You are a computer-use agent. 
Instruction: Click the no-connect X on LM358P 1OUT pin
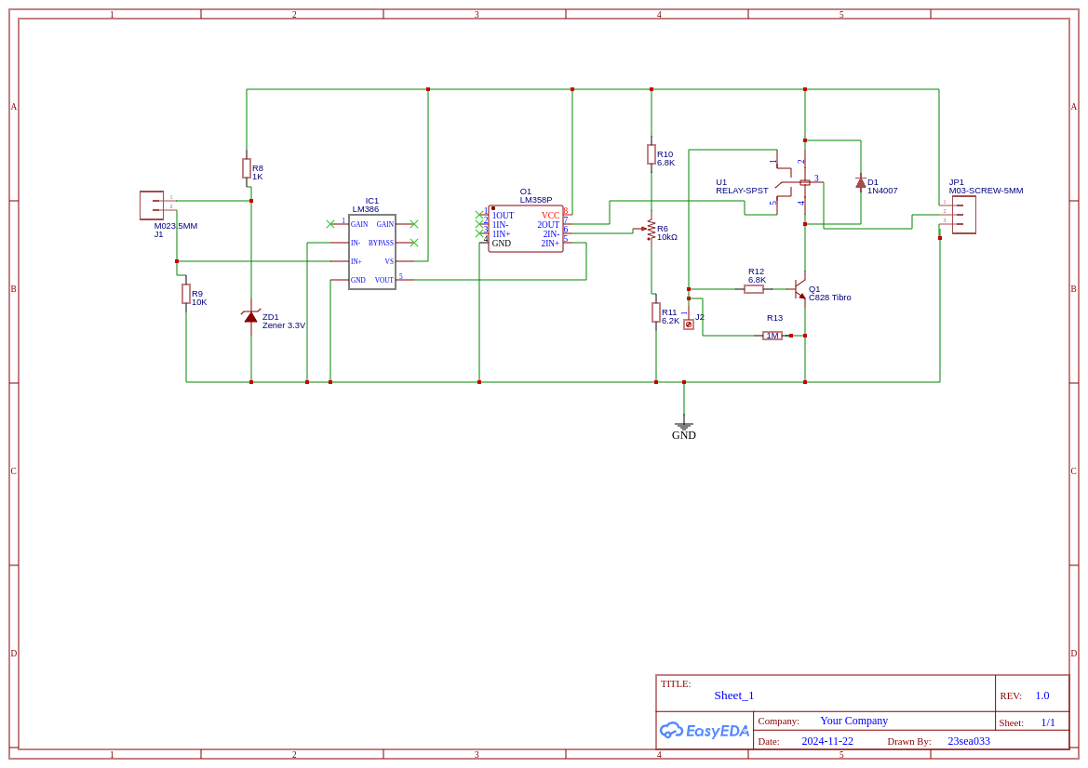click(x=478, y=216)
